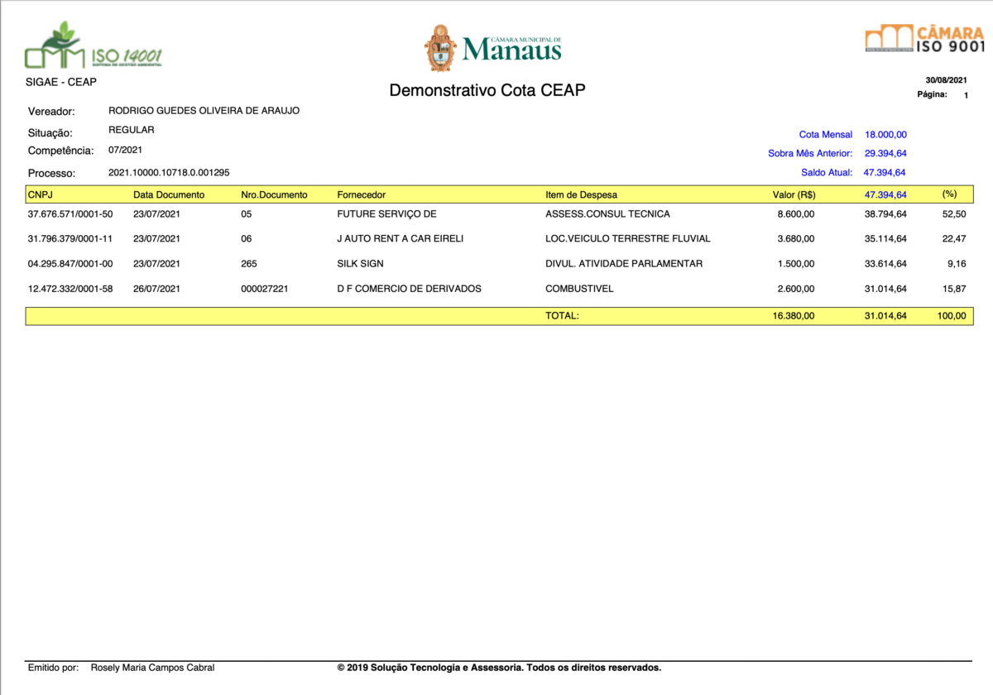Select CNPJ '04.295.847/0001-00'
The width and height of the screenshot is (993, 695).
[70, 264]
